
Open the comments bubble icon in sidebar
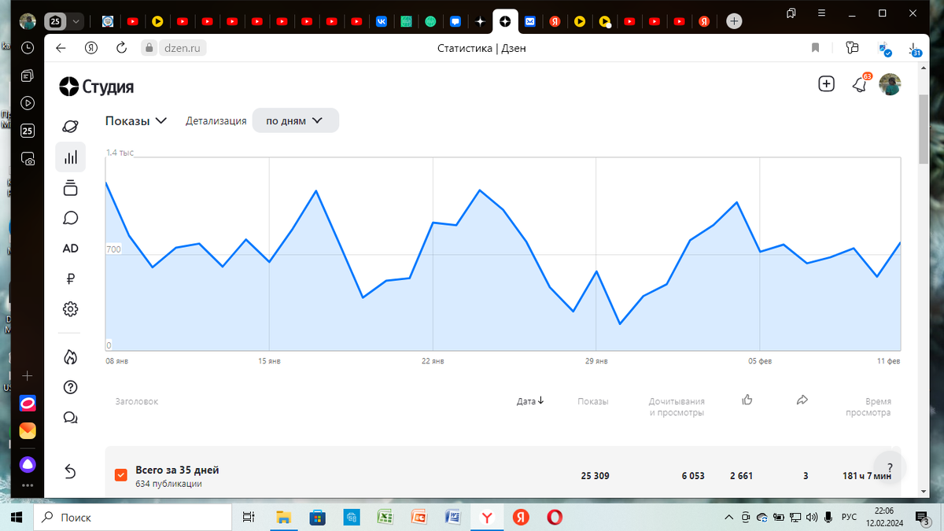tap(70, 218)
